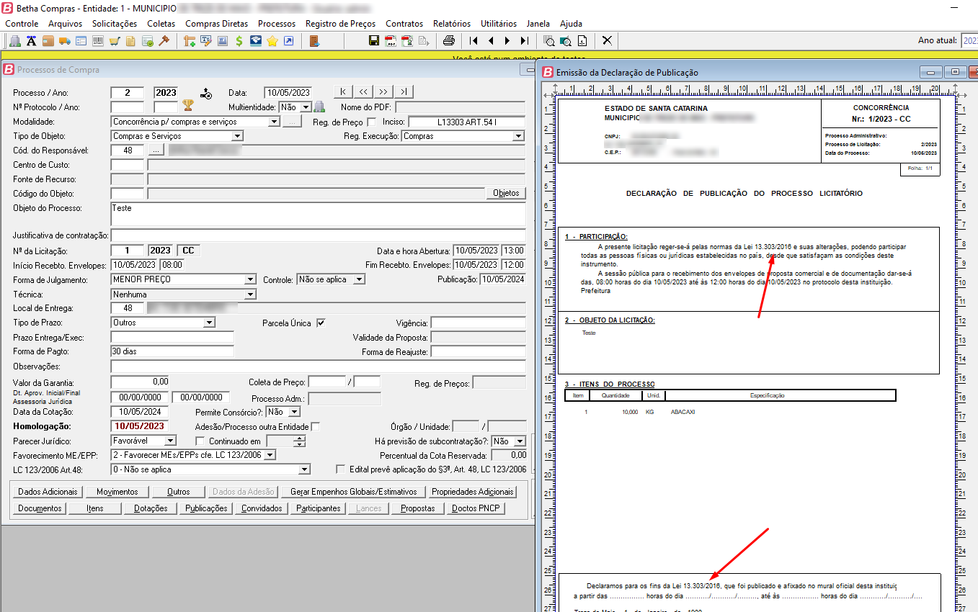The image size is (978, 612).
Task: Click the building icon beside Multientidade
Action: click(x=319, y=107)
